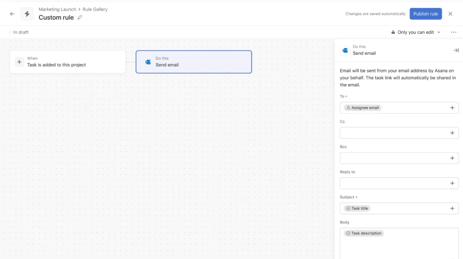Open the three-dot overflow menu

[x=453, y=32]
